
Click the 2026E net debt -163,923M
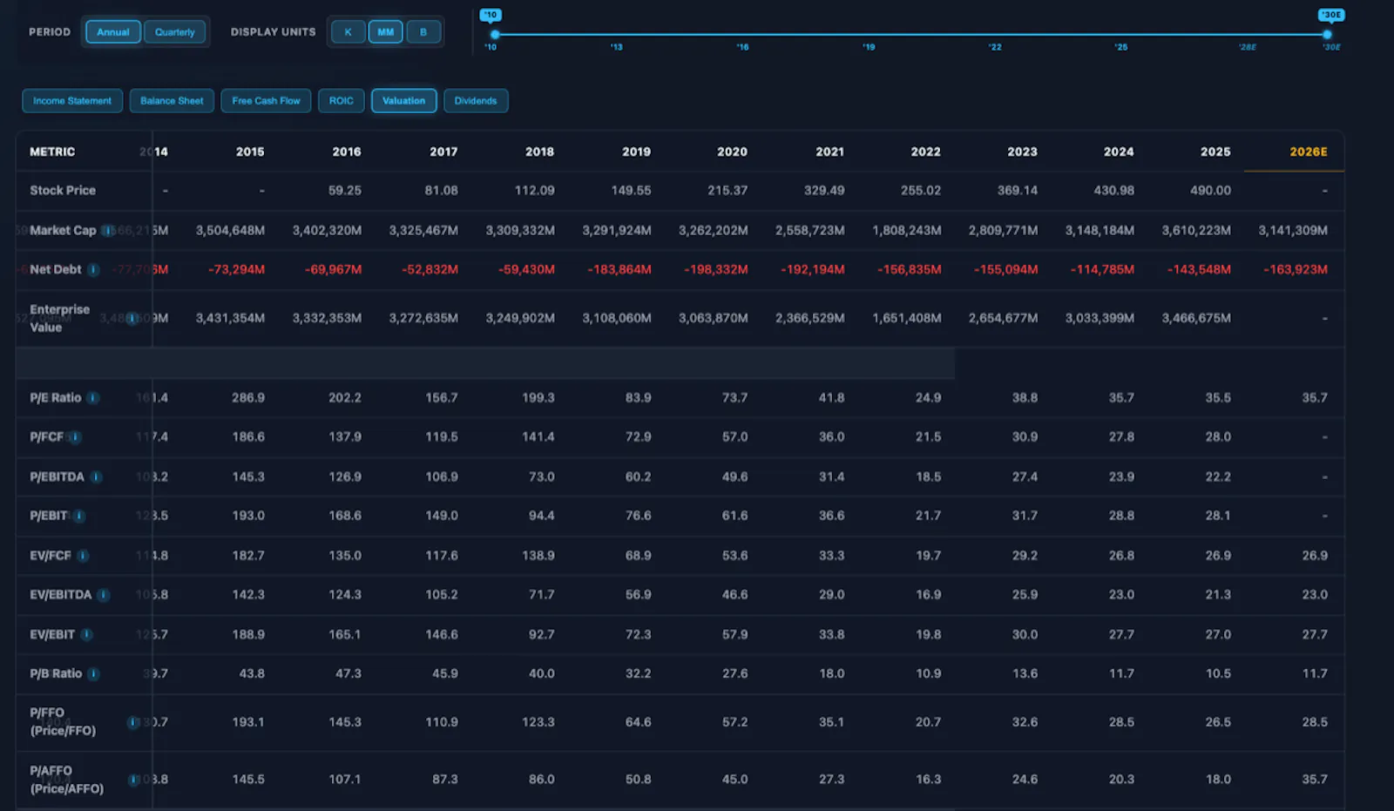click(1296, 270)
